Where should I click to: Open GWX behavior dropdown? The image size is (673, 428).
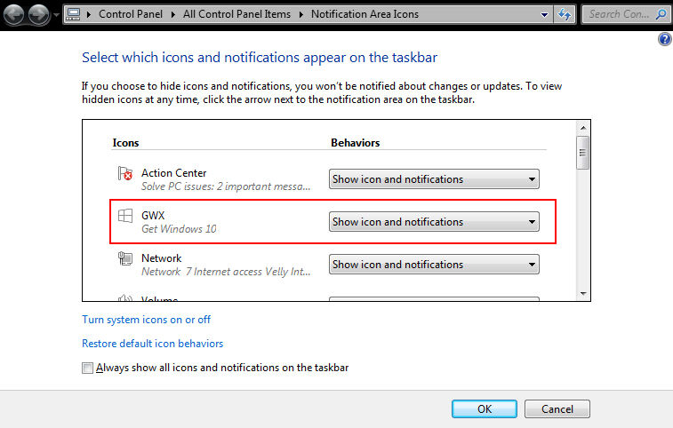[x=434, y=222]
